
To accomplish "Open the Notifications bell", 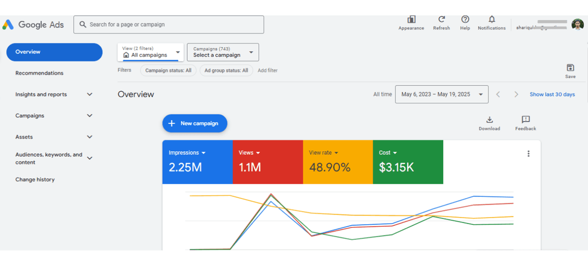I will pyautogui.click(x=492, y=20).
